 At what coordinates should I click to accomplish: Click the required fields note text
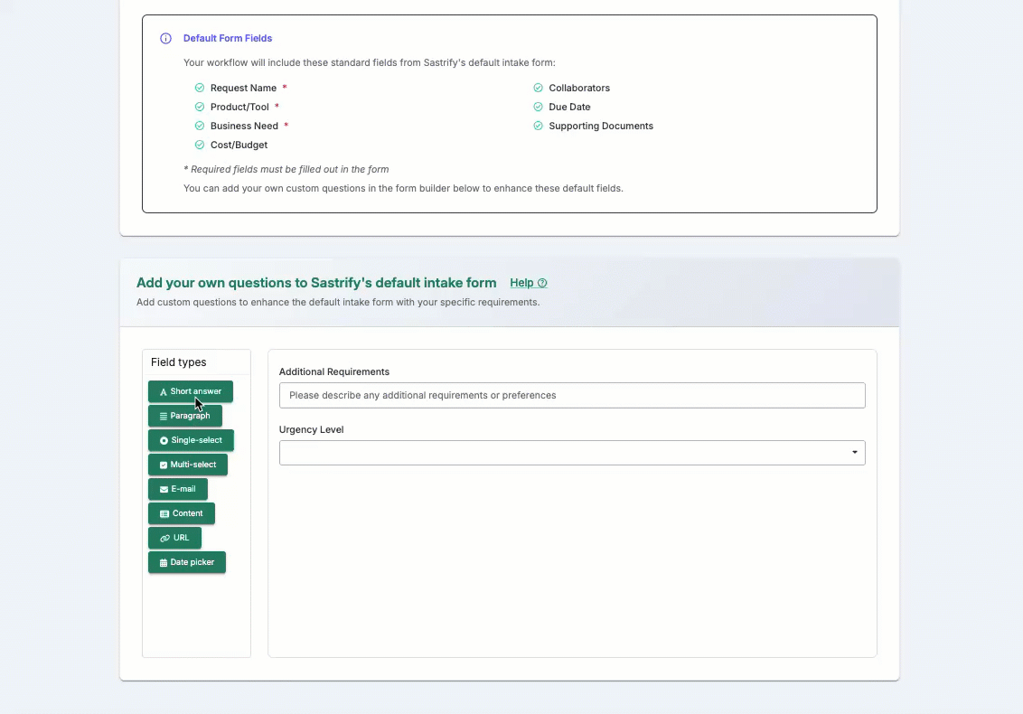click(286, 169)
